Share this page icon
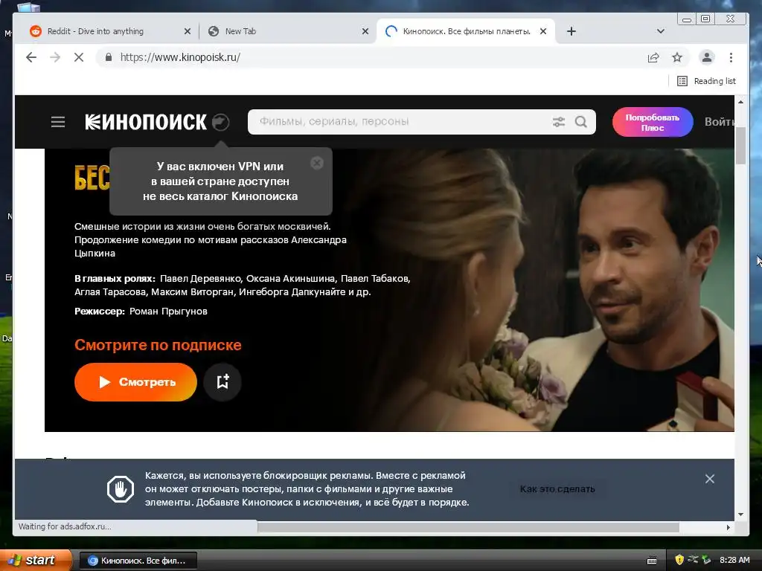 pos(653,57)
